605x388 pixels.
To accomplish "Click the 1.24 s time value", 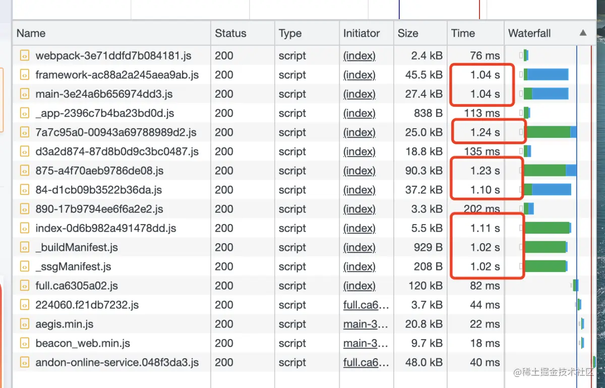I will click(x=485, y=132).
